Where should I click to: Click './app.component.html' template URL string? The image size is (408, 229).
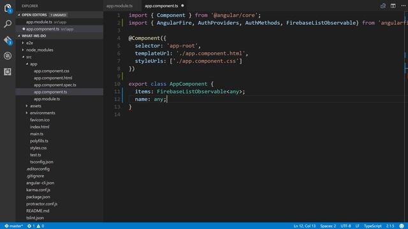click(x=211, y=53)
